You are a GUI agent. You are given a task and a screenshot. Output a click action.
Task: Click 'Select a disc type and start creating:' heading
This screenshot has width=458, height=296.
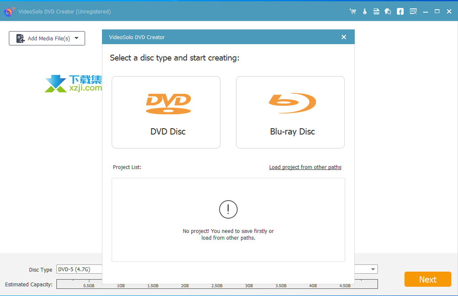[x=175, y=58]
